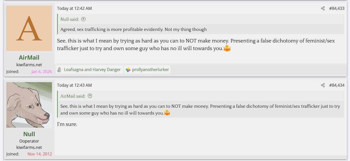This screenshot has width=350, height=161.
Task: View reactions from Loafsagna and Harvey Danger
Action: point(92,70)
